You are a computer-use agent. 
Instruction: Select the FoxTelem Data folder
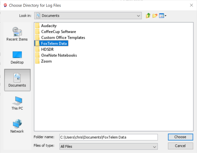[x=51, y=43]
